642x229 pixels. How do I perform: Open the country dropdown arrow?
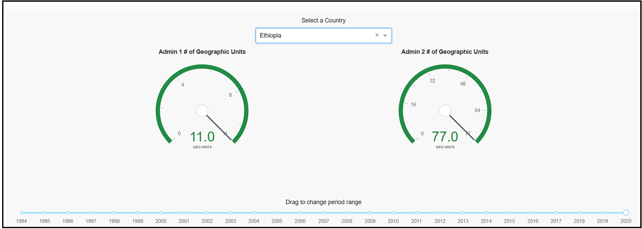pos(385,36)
